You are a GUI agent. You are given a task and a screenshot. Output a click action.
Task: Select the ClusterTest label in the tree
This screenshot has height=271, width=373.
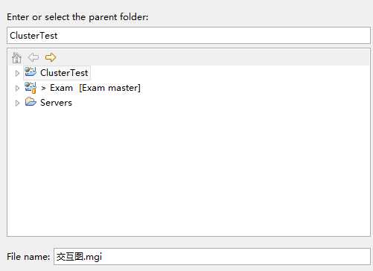(x=64, y=73)
